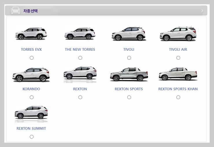Click the REXTON SPORTS KHAN label
This screenshot has width=214, height=147.
click(178, 89)
